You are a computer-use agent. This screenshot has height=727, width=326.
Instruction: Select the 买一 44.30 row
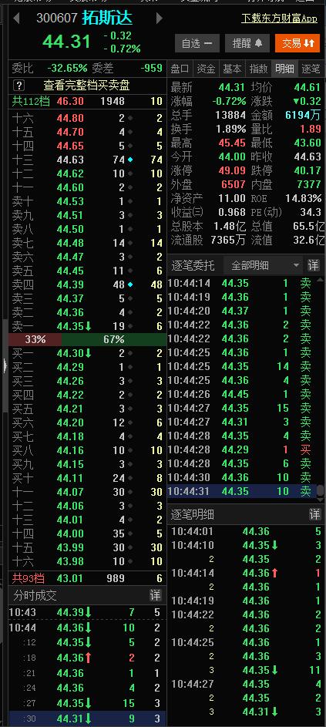click(x=87, y=353)
